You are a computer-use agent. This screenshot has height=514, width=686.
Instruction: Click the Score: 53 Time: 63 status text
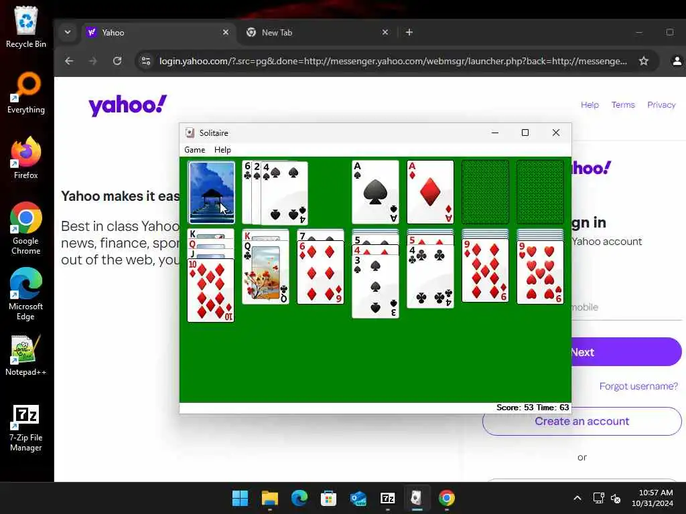533,408
